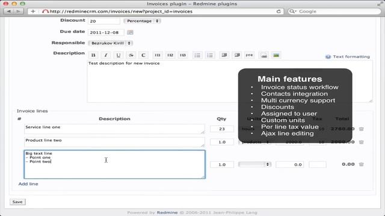
Task: Add bookmark plus button
Action: (x=33, y=11)
